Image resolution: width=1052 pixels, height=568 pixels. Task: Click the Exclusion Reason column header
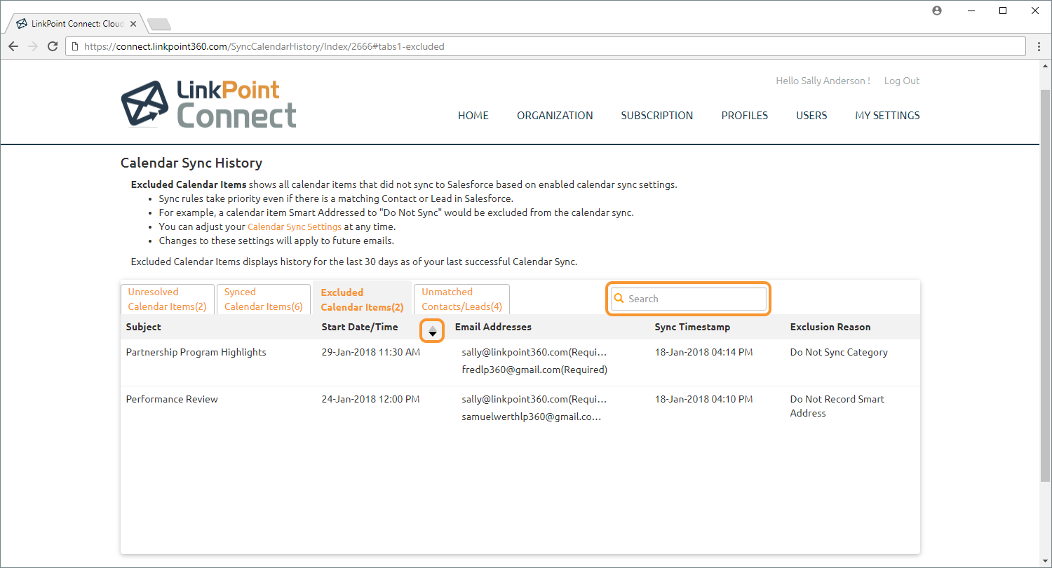point(830,327)
